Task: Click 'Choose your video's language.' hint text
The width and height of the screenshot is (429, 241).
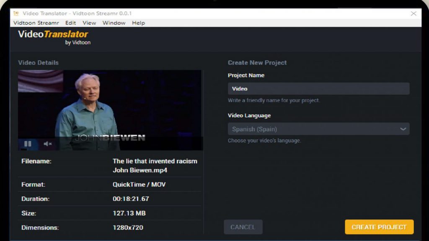Action: [x=264, y=141]
